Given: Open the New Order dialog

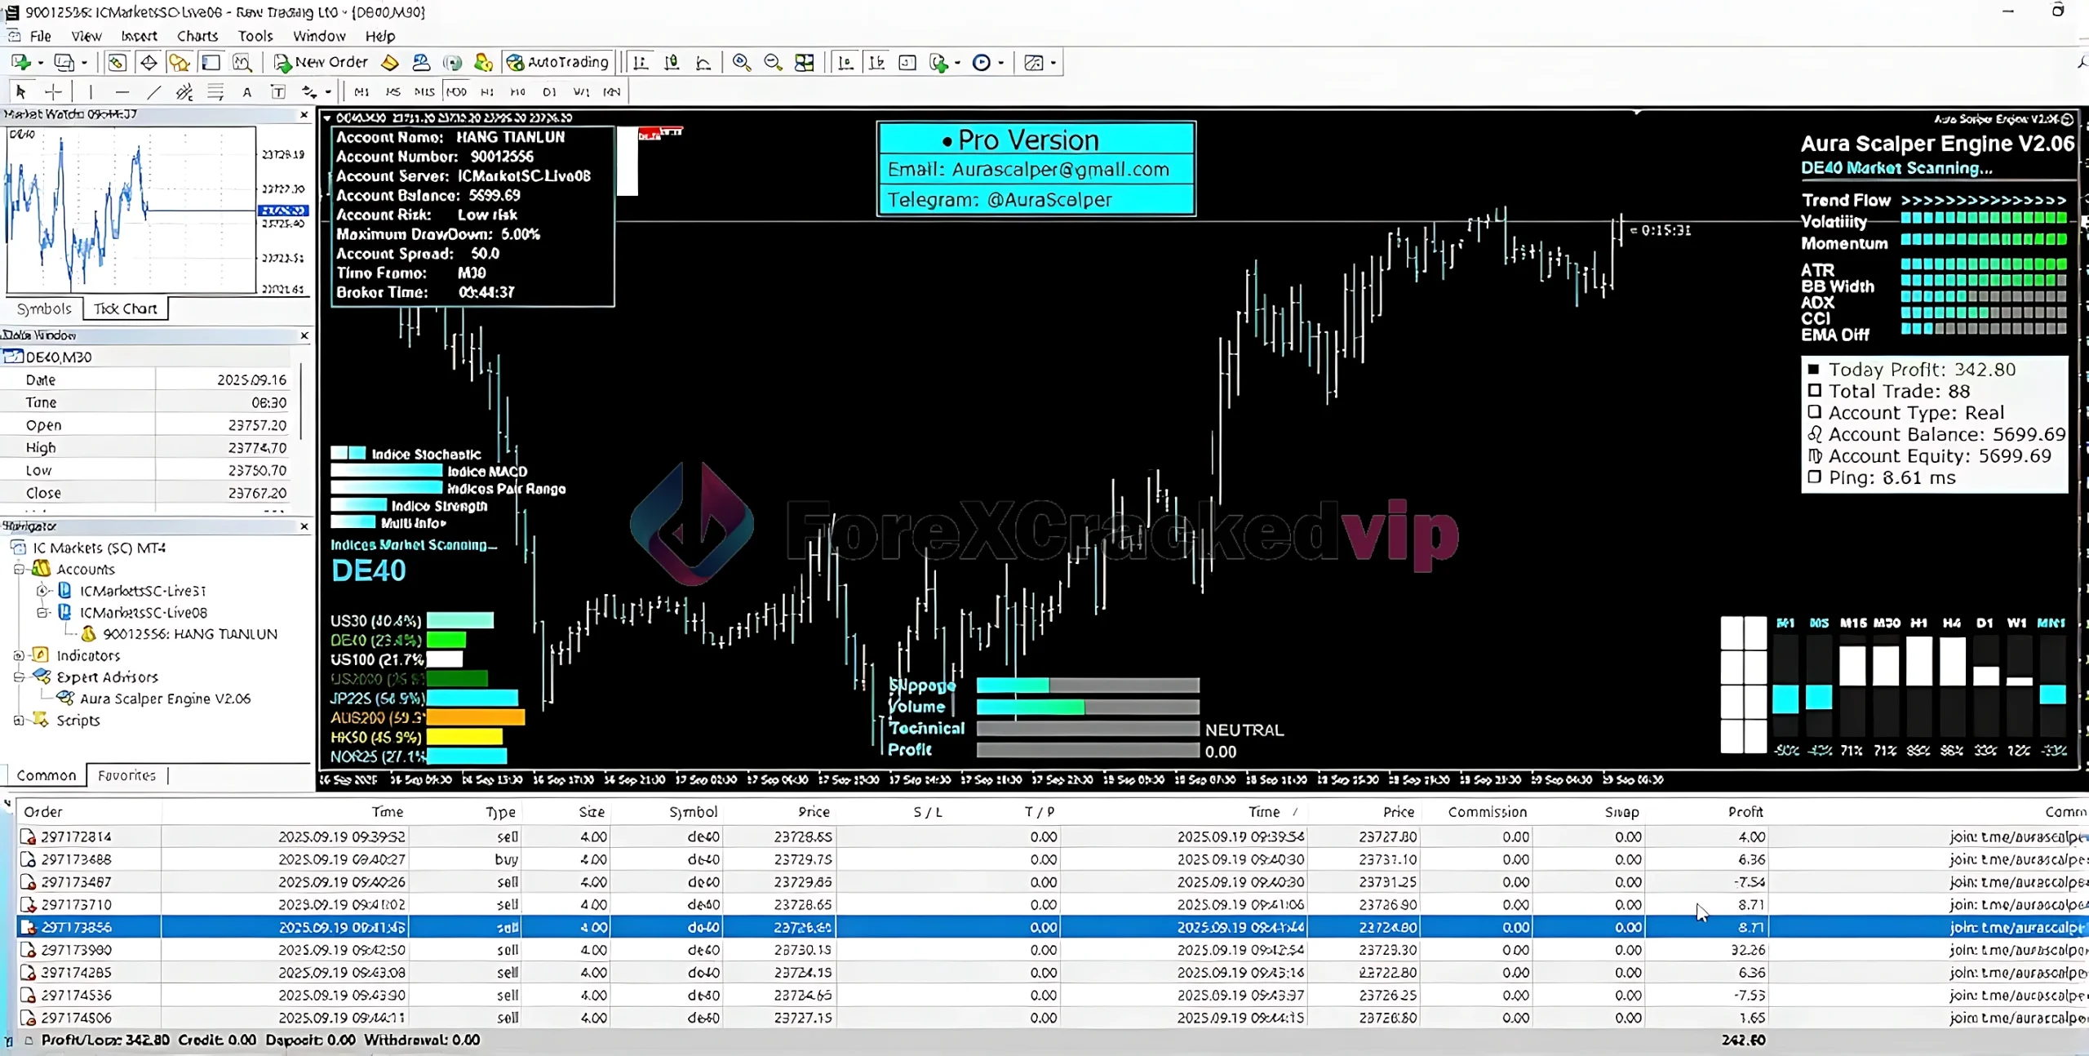Looking at the screenshot, I should [x=321, y=62].
